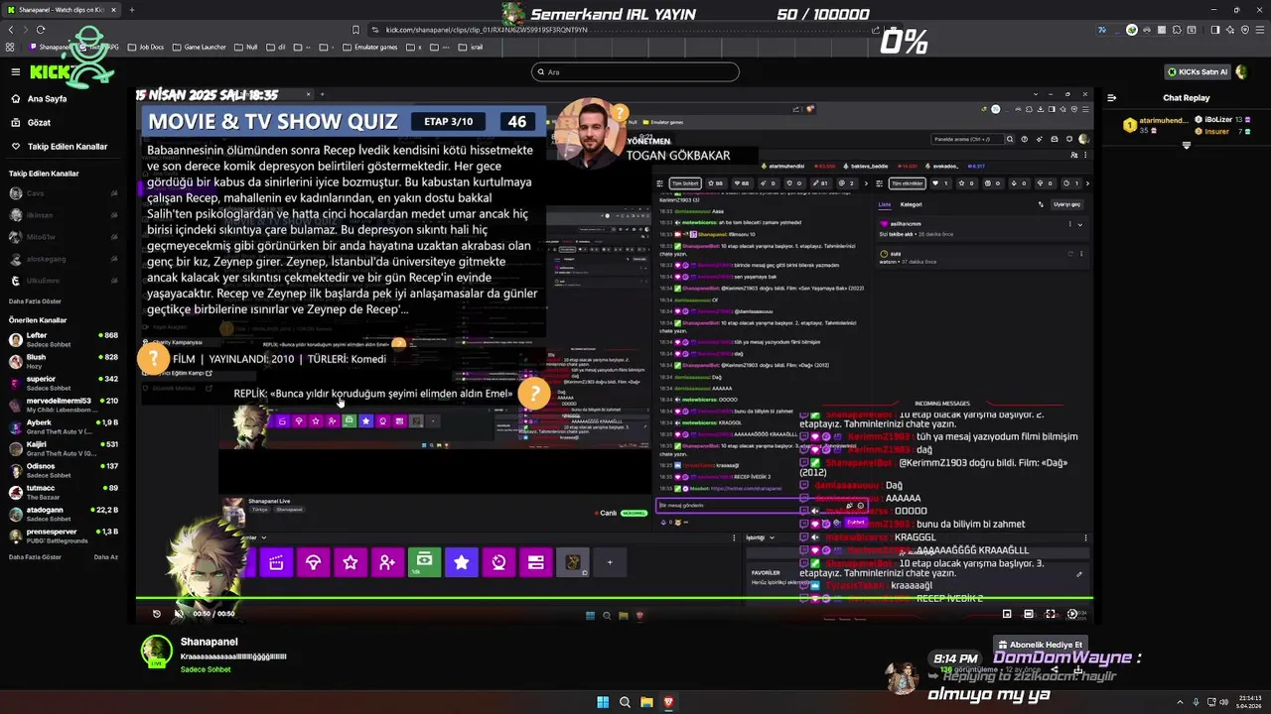Focus the Ara search field

tap(635, 71)
